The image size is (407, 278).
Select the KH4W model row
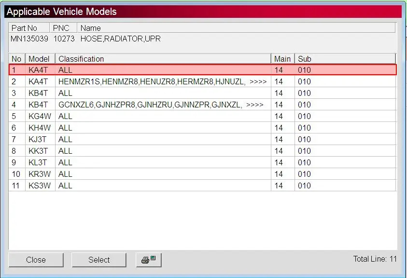202,128
